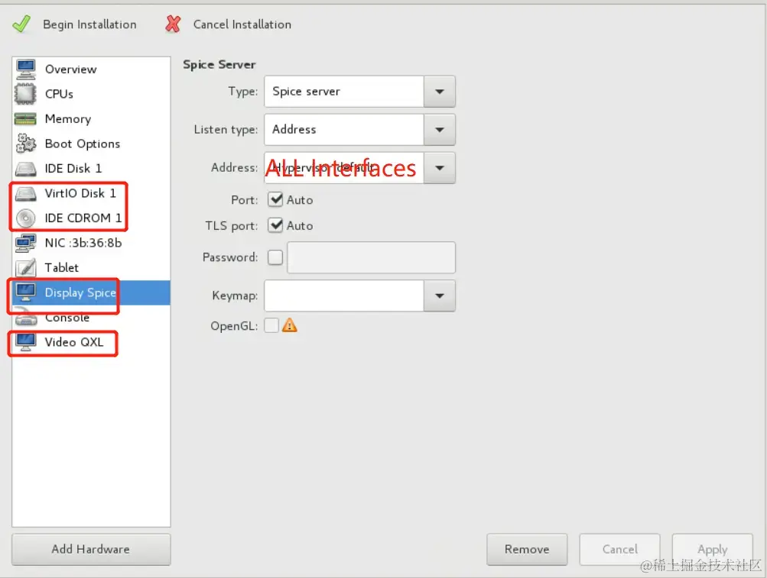Select the Display Spice row text
This screenshot has width=767, height=578.
point(81,292)
